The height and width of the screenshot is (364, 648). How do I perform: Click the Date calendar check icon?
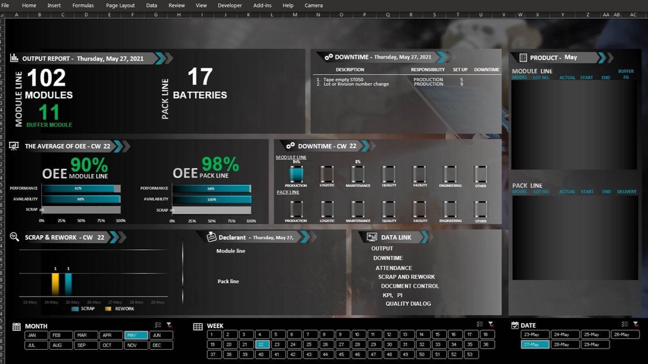(514, 326)
